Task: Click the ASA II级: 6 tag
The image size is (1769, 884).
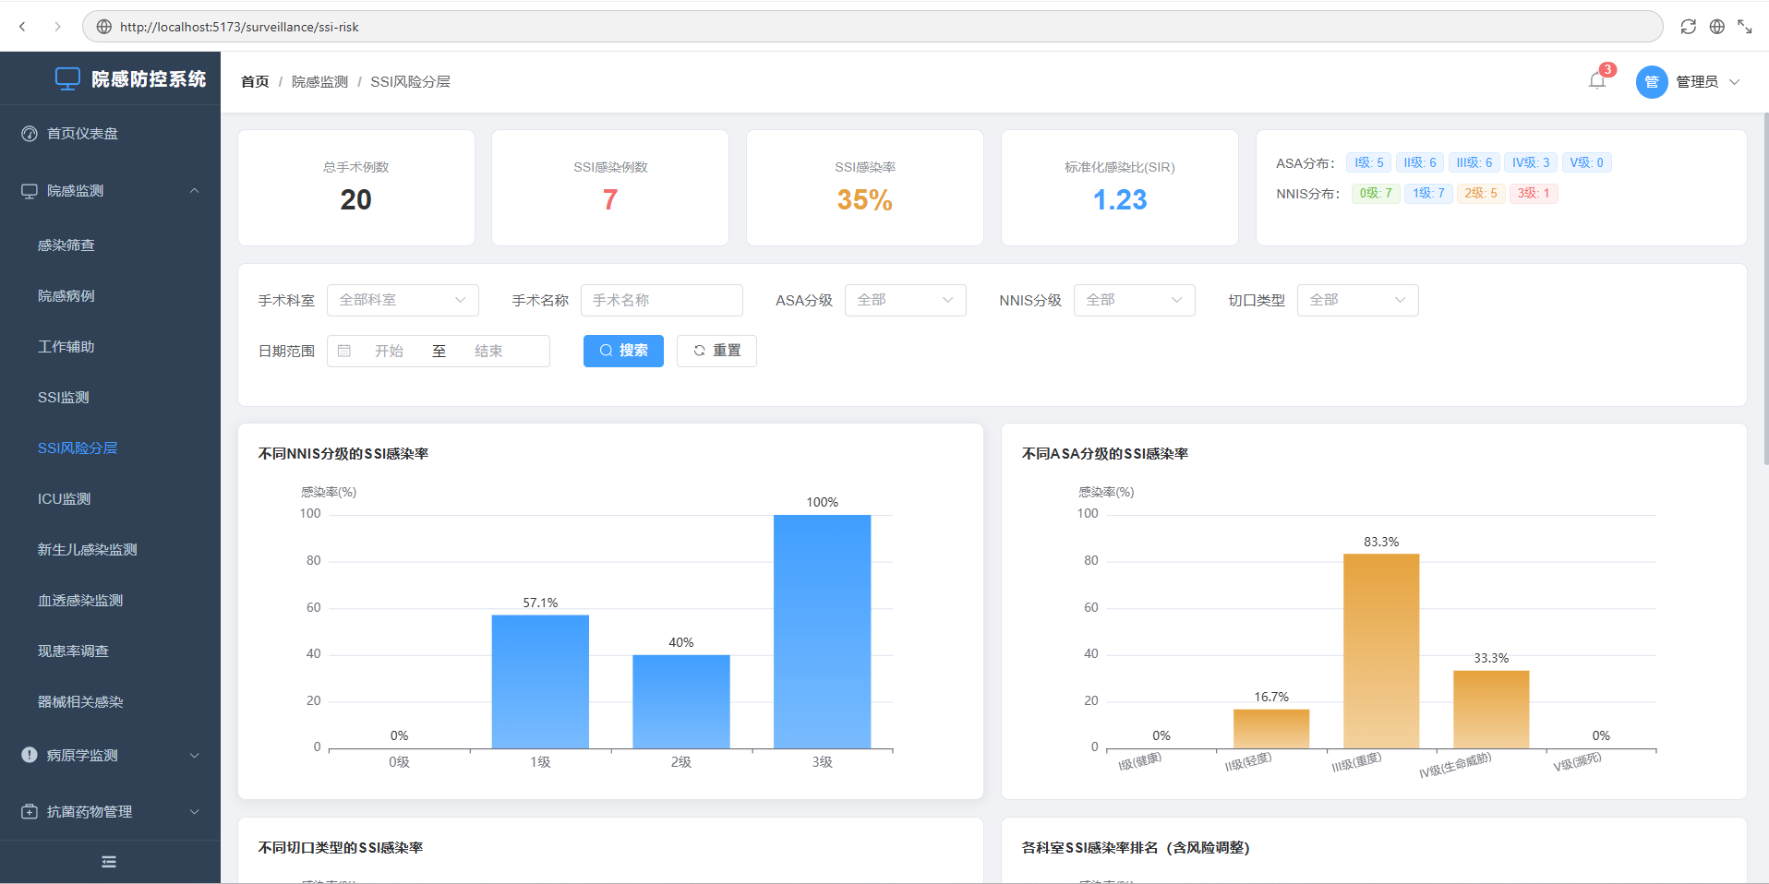Action: [x=1420, y=162]
